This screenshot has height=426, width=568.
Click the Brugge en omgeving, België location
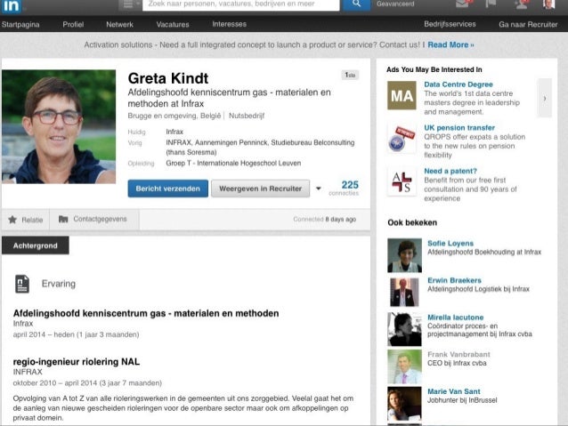pos(174,116)
